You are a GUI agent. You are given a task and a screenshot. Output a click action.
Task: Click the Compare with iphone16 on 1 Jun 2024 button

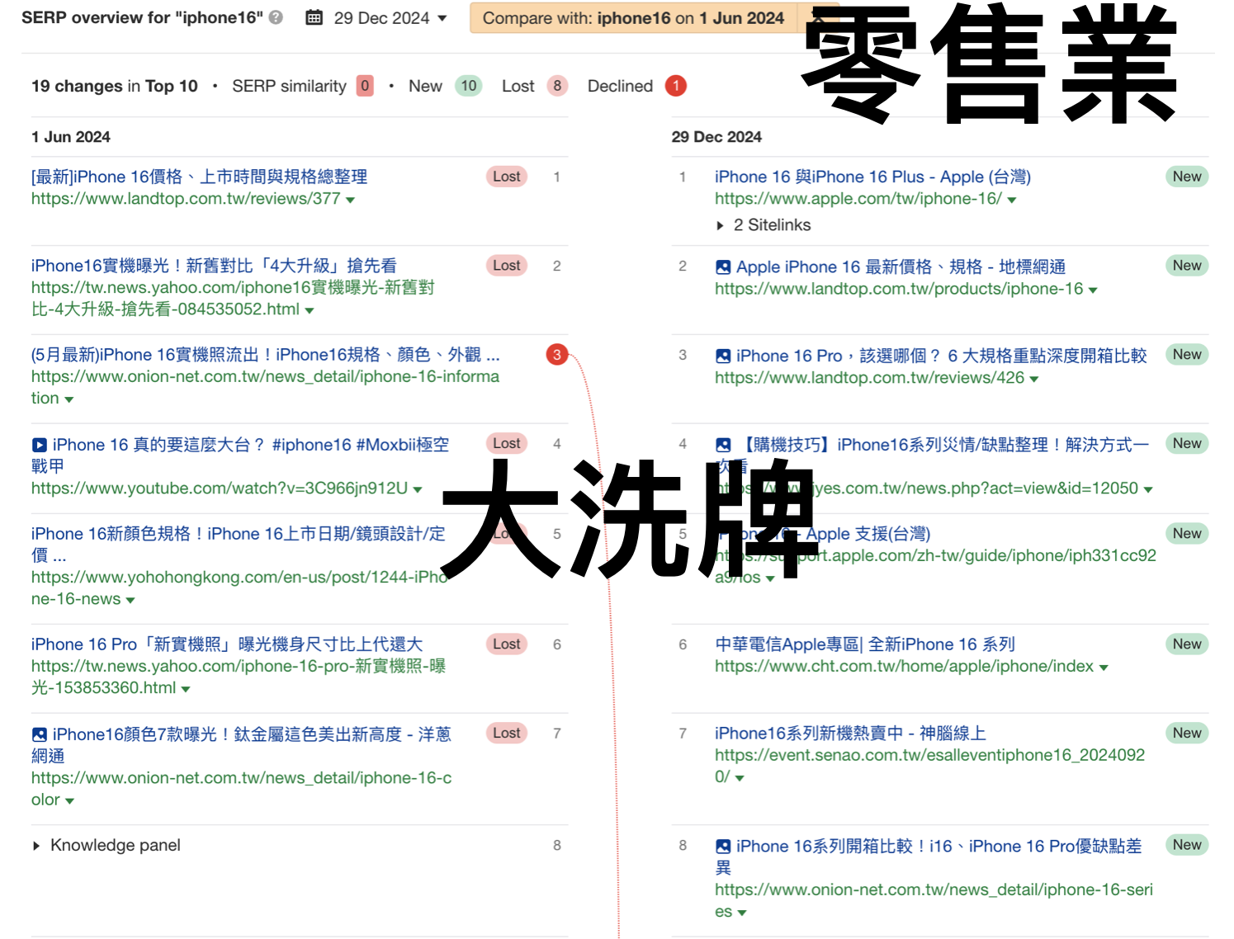pos(633,18)
